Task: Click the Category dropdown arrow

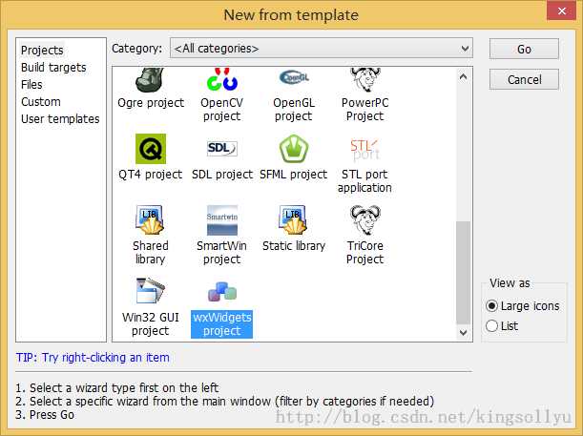Action: coord(465,49)
